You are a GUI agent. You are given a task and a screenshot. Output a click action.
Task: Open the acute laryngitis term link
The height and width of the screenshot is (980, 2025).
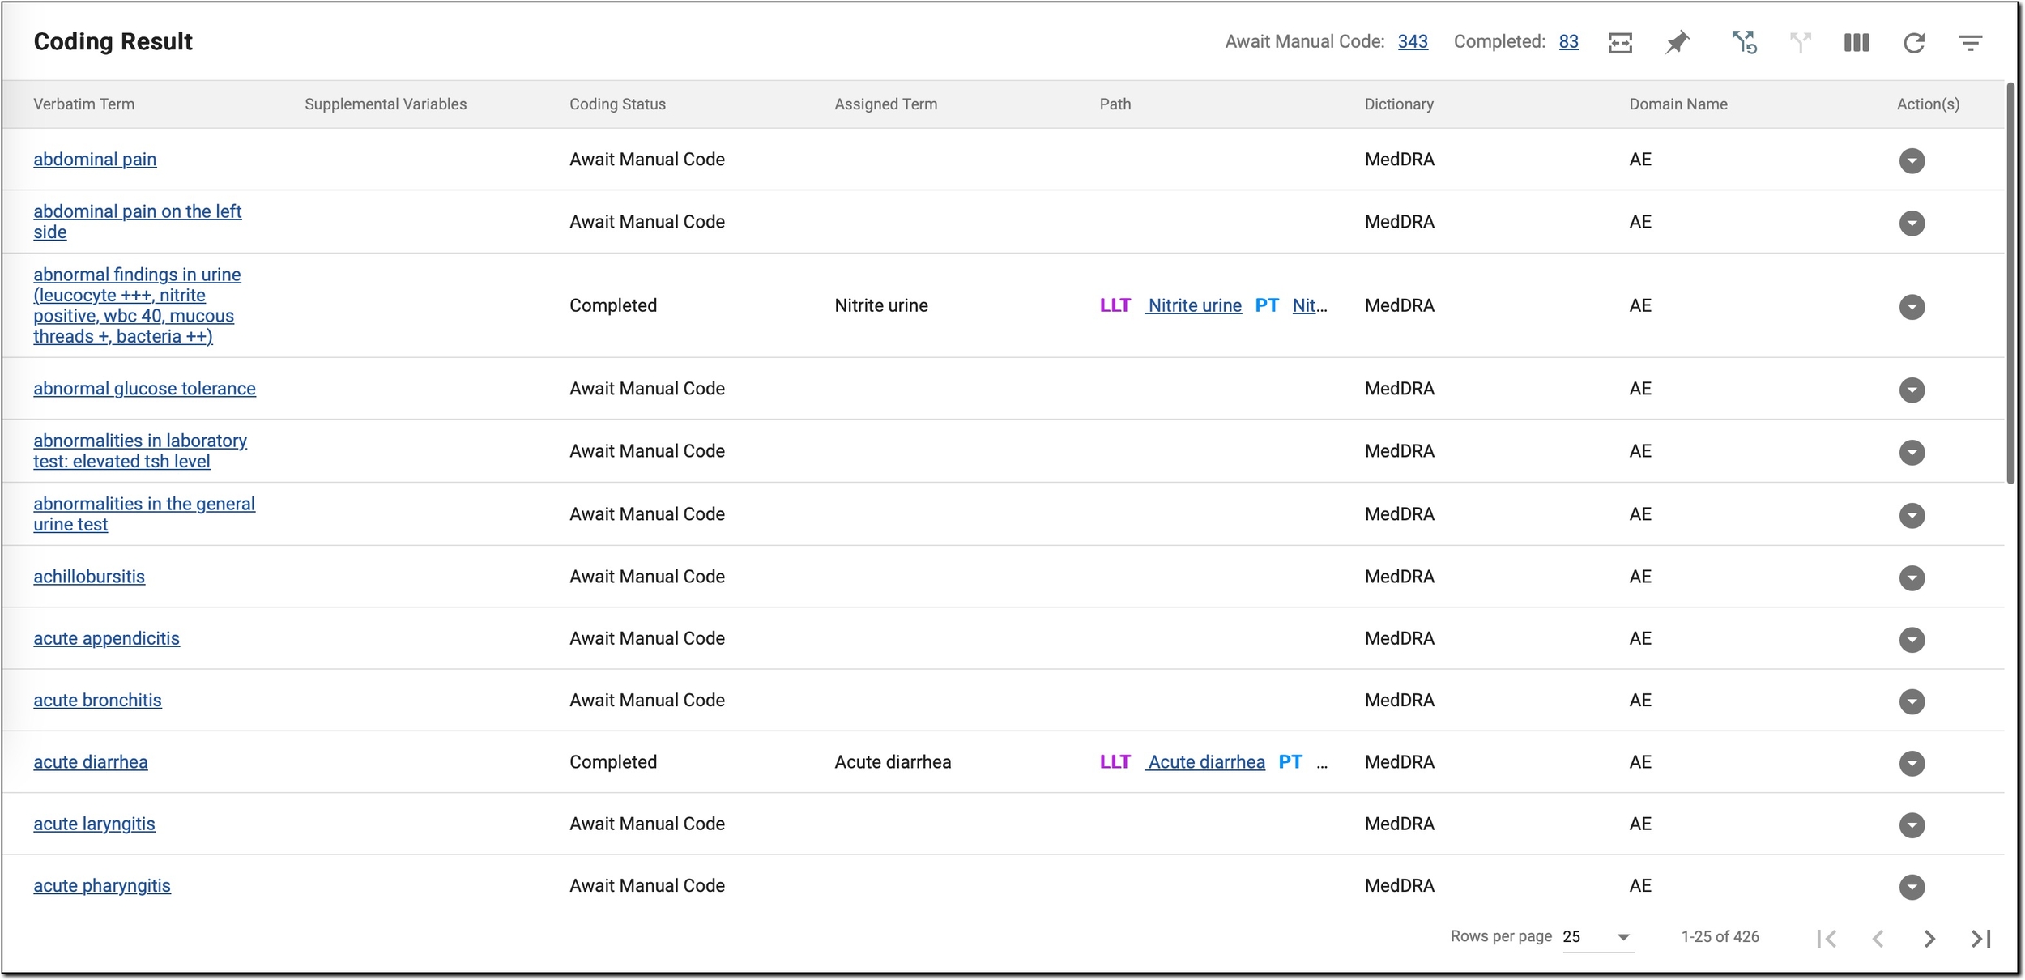pos(94,824)
